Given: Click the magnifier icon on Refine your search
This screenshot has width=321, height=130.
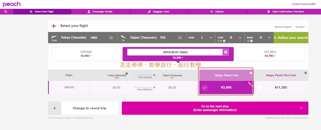Looking at the screenshot, I should click(275, 38).
